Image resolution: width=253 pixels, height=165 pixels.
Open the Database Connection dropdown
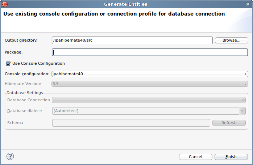[x=149, y=100]
